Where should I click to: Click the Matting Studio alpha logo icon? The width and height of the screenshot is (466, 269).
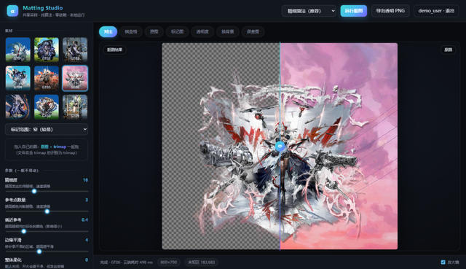pos(12,11)
